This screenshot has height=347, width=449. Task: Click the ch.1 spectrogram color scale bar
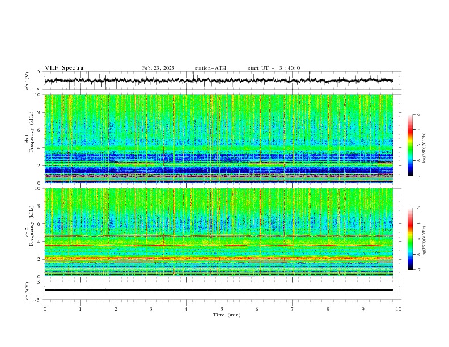(410, 145)
